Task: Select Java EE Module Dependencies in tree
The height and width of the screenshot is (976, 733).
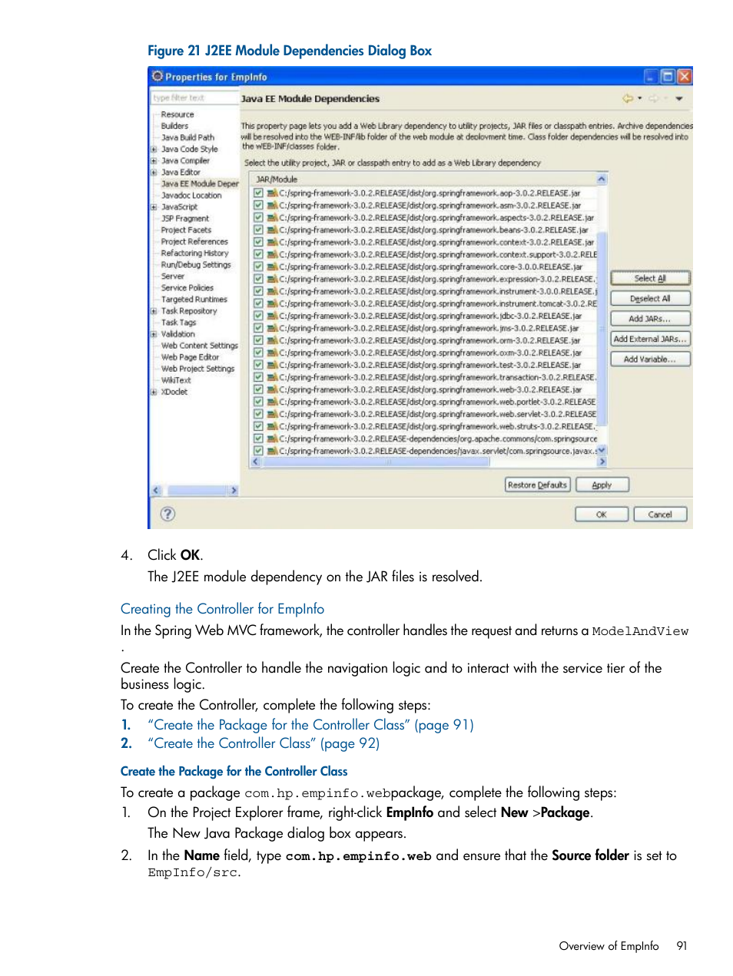Action: [200, 184]
